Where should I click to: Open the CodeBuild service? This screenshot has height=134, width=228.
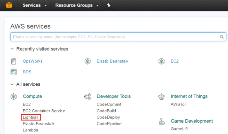click(106, 111)
